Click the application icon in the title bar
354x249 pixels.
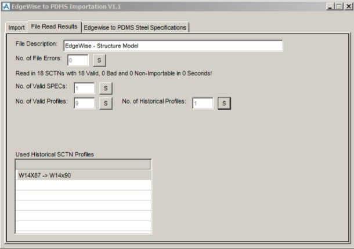pyautogui.click(x=6, y=6)
